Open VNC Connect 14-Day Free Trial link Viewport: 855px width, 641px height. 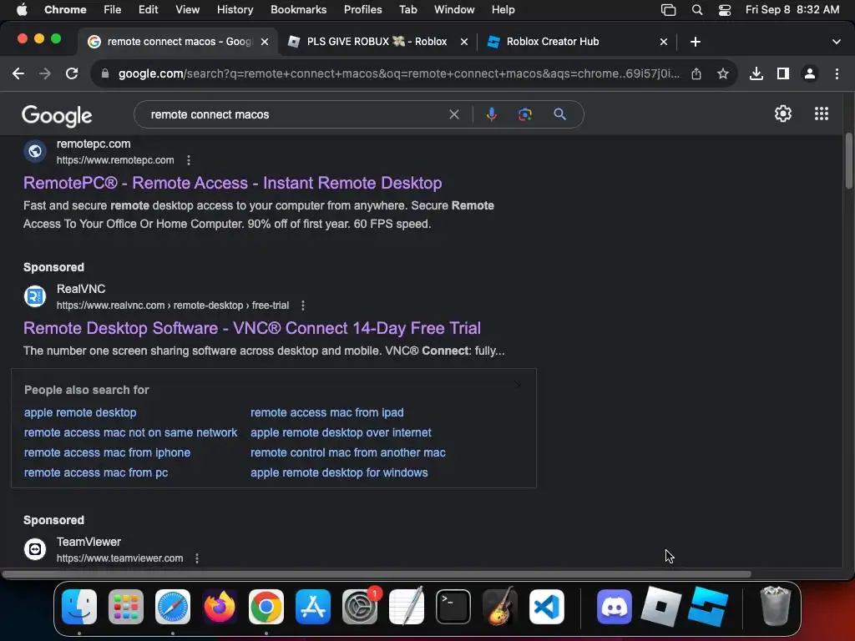(252, 328)
